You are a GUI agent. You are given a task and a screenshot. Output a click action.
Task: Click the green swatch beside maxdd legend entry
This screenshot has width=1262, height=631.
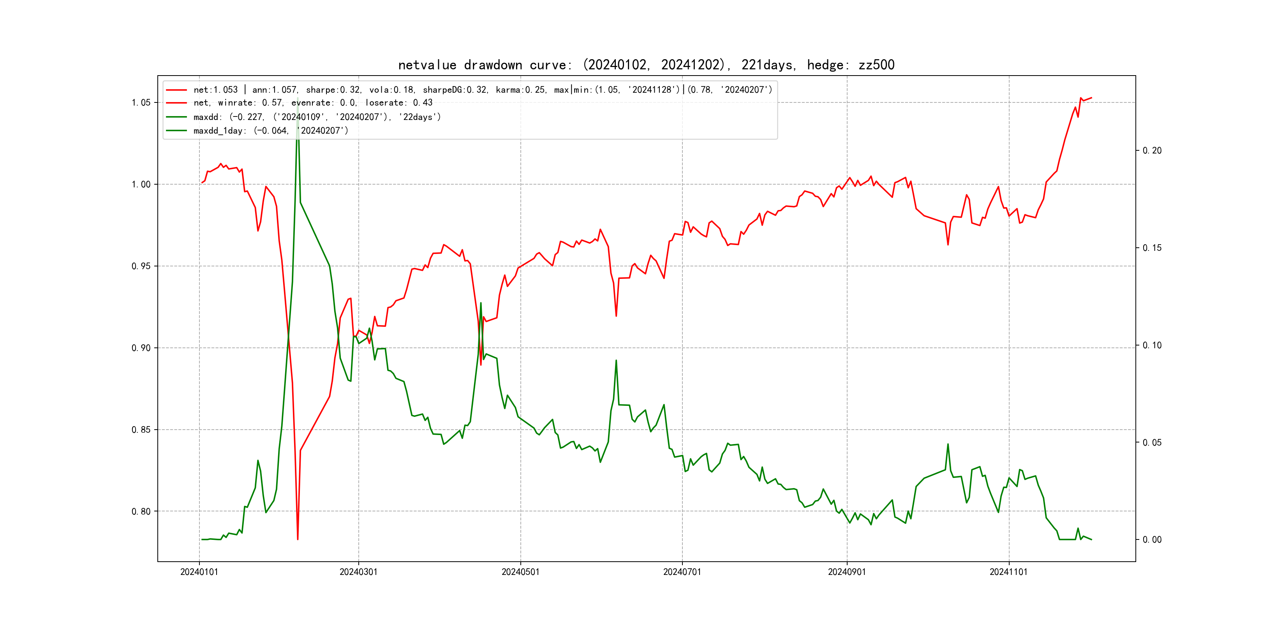click(x=176, y=117)
